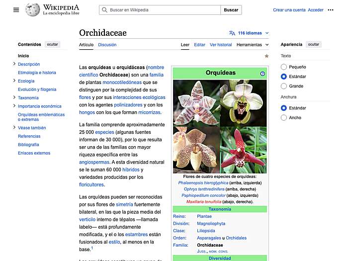
Task: Open Ophrys tenthredinifera orchid photo
Action: click(x=243, y=103)
